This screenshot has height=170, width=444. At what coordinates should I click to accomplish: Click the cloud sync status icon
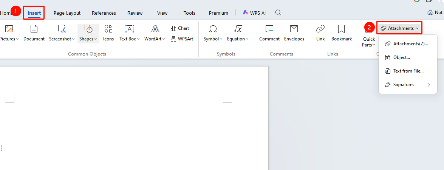tap(430, 12)
